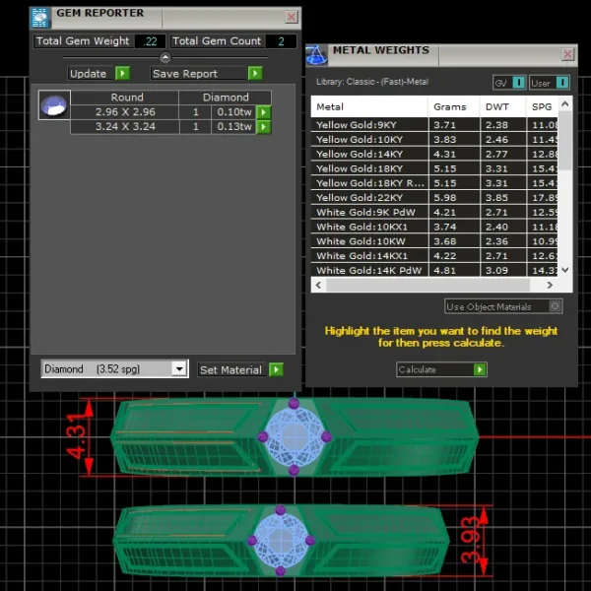This screenshot has width=591, height=591.
Task: Open the Diamond (3.52 spg) material dropdown
Action: [179, 368]
